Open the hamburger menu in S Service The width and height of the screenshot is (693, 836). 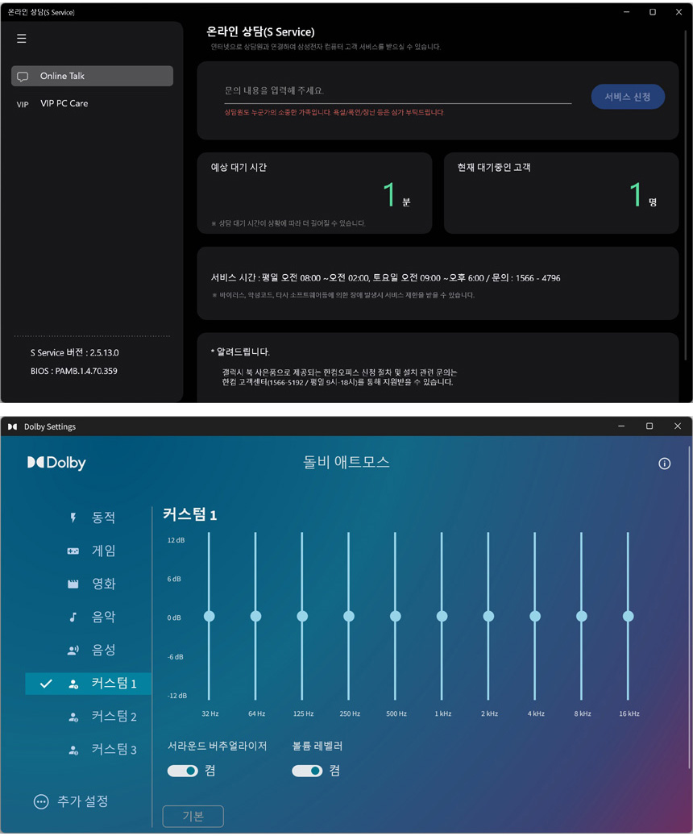[x=22, y=39]
